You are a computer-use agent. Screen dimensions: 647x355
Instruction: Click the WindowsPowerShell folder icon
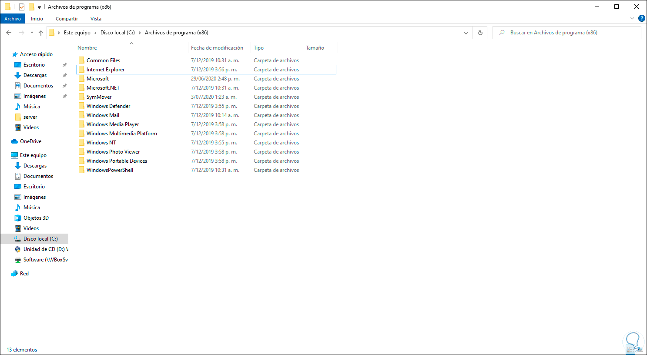pyautogui.click(x=81, y=170)
